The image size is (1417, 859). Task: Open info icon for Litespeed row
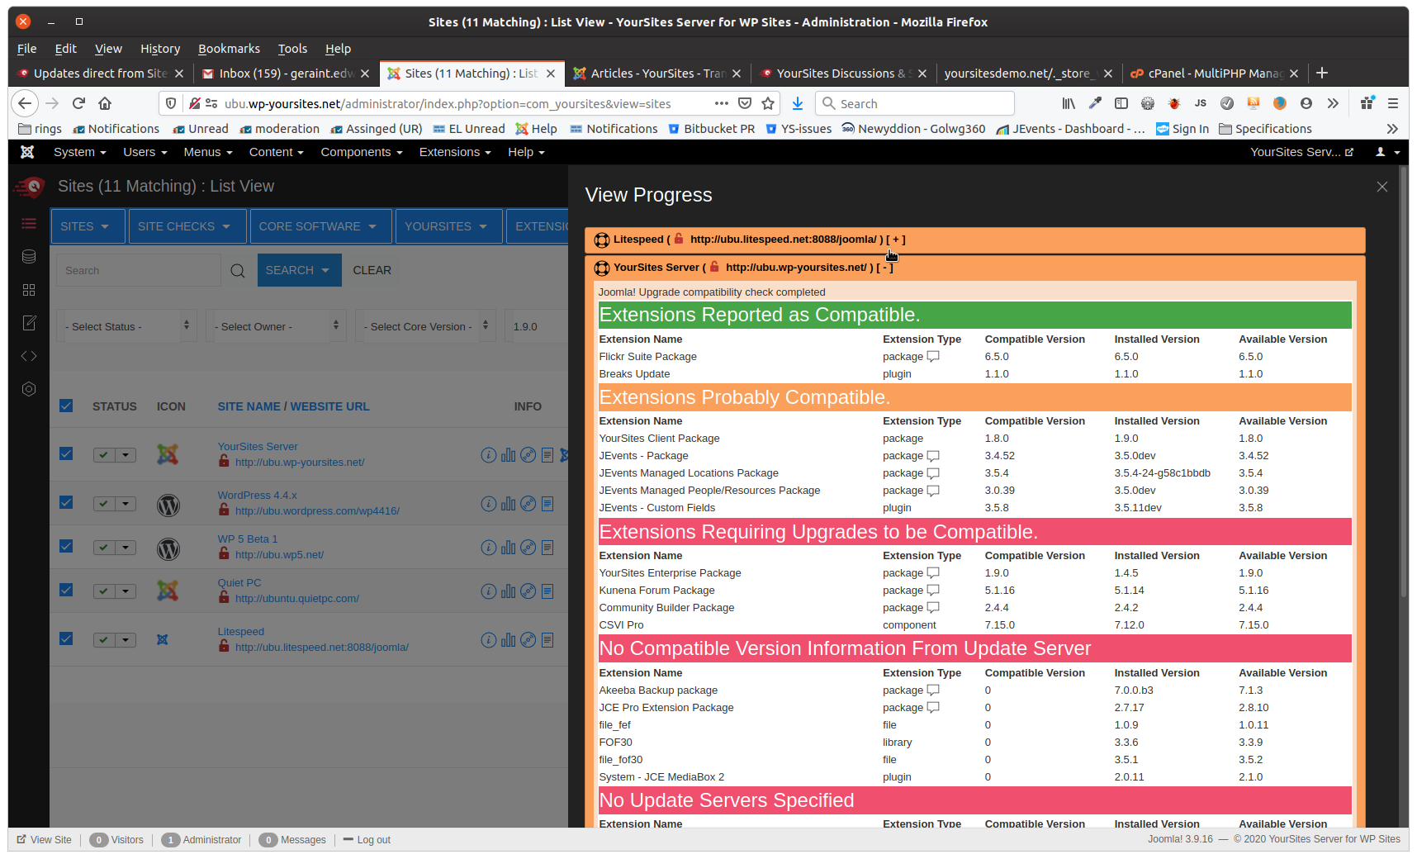(488, 640)
